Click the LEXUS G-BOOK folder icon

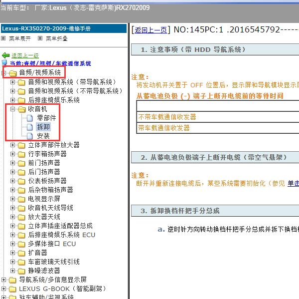12,289
